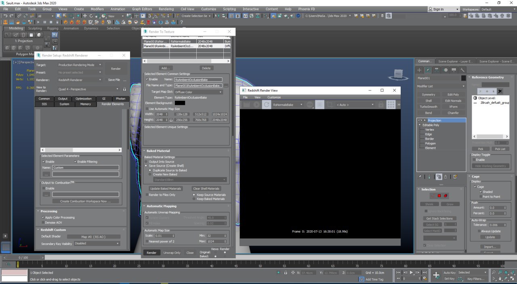The height and width of the screenshot is (284, 517).
Task: Activate the Select and Move tool
Action: [x=84, y=16]
